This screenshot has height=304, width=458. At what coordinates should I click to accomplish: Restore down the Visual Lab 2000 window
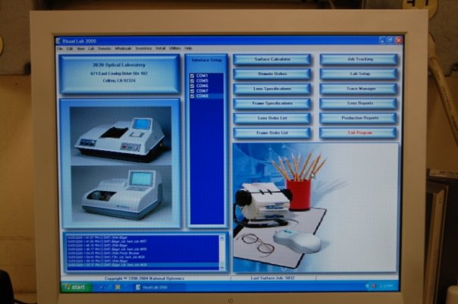[391, 40]
